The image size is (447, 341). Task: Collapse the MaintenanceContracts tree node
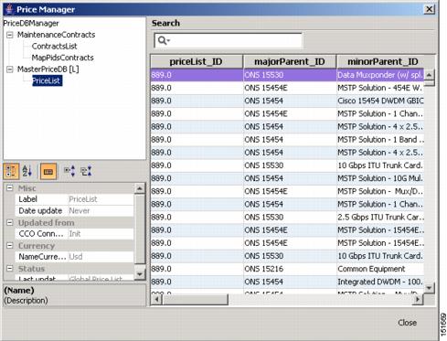tap(10, 35)
